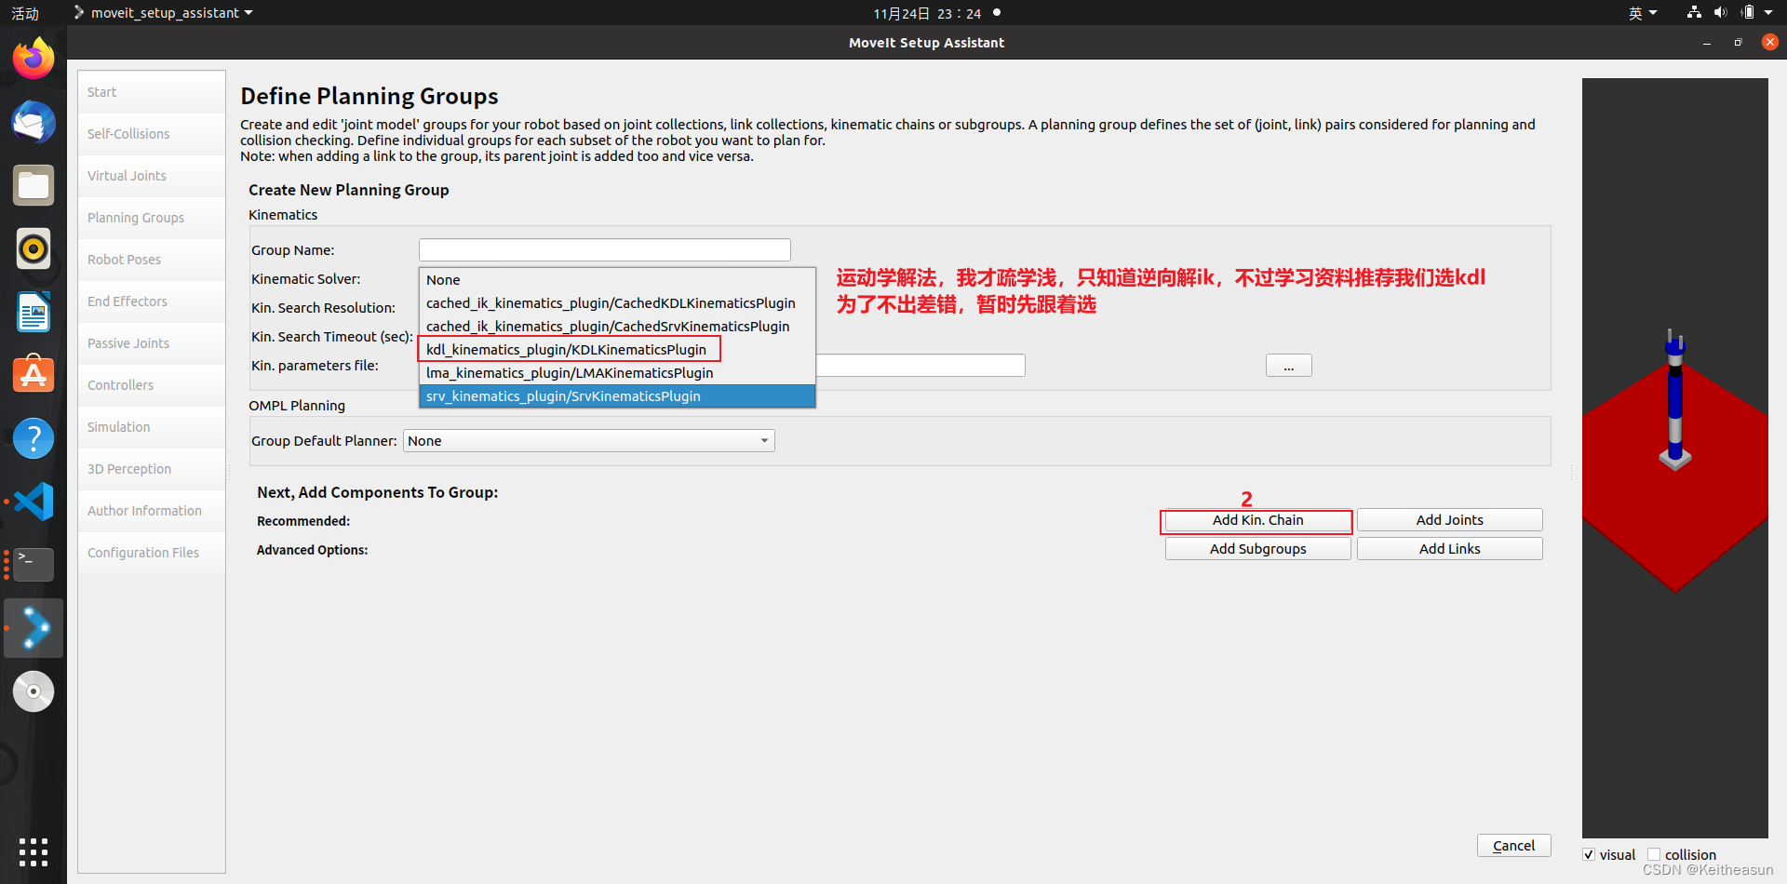Select CachedKDLKinematicsPlugin solver option

(617, 303)
